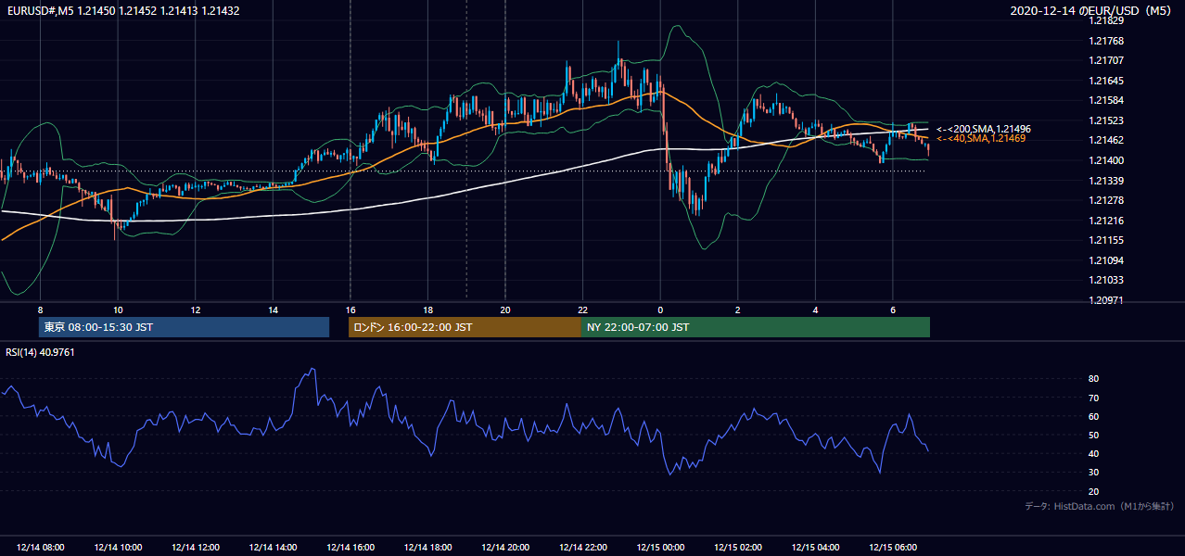Click the 200 SMA 1.21496 label
Image resolution: width=1185 pixels, height=556 pixels.
tap(984, 129)
